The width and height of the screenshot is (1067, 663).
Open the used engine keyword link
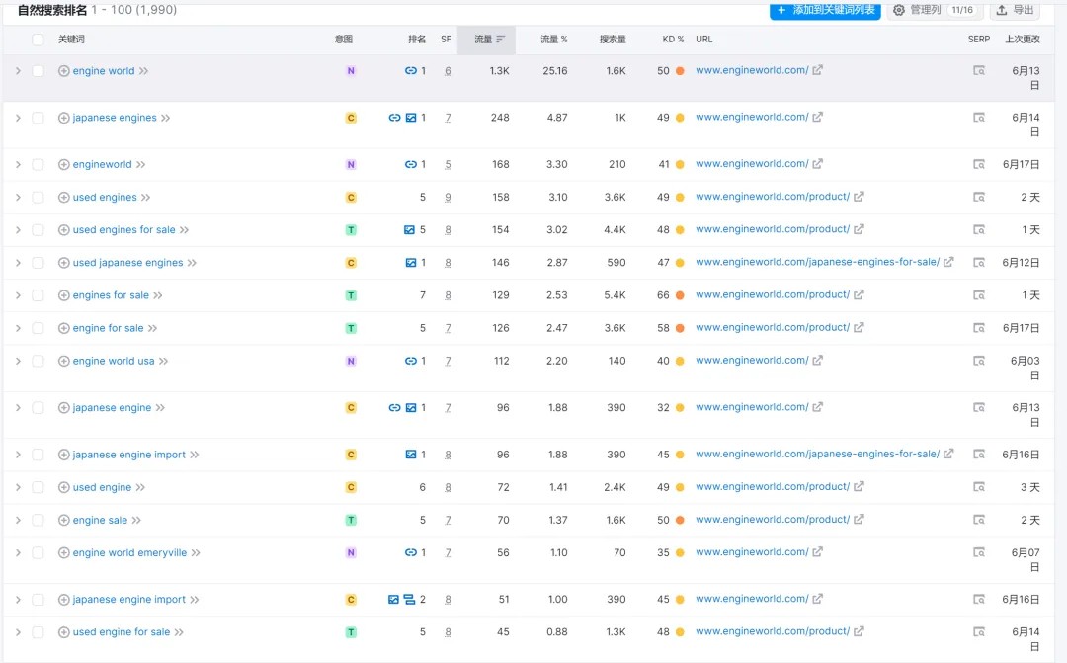coord(102,487)
